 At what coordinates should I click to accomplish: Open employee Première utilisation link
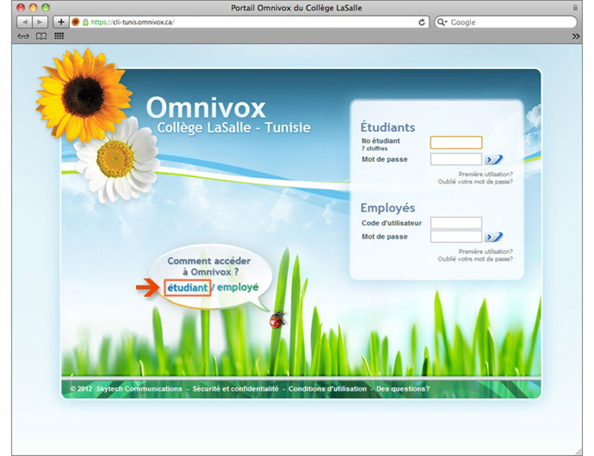[x=485, y=252]
